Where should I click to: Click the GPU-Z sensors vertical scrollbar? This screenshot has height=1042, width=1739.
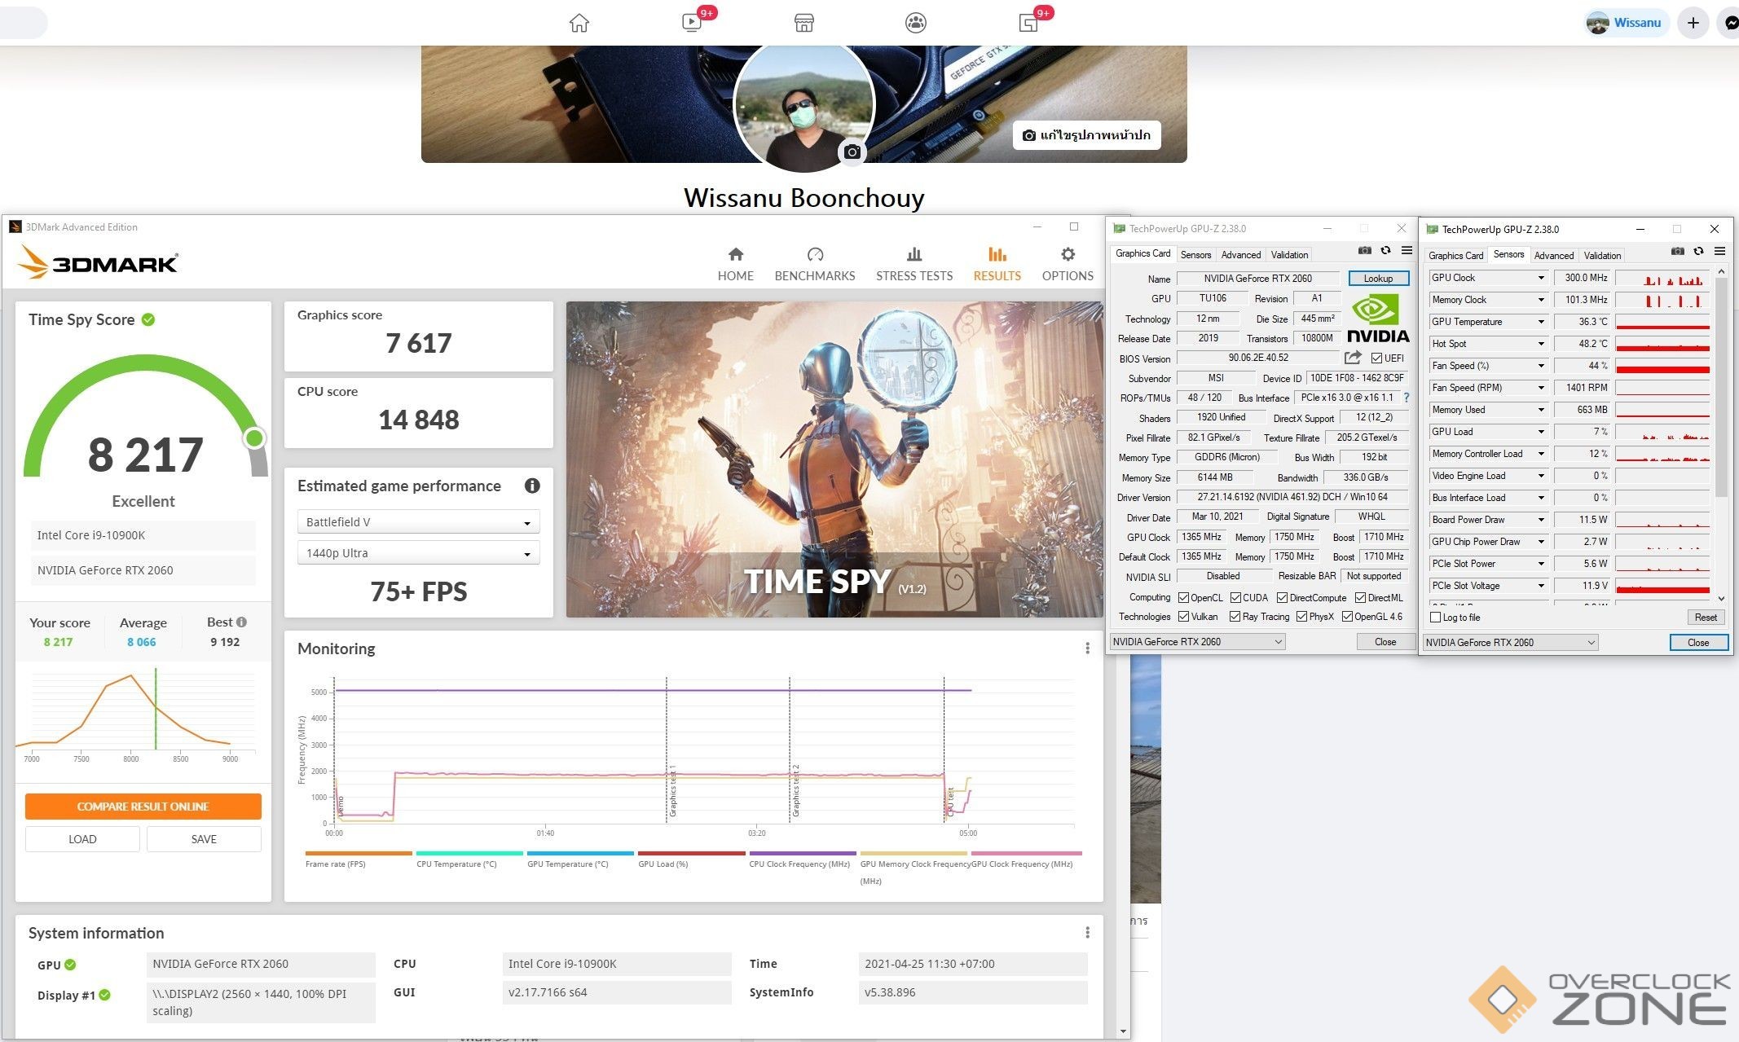pos(1721,383)
